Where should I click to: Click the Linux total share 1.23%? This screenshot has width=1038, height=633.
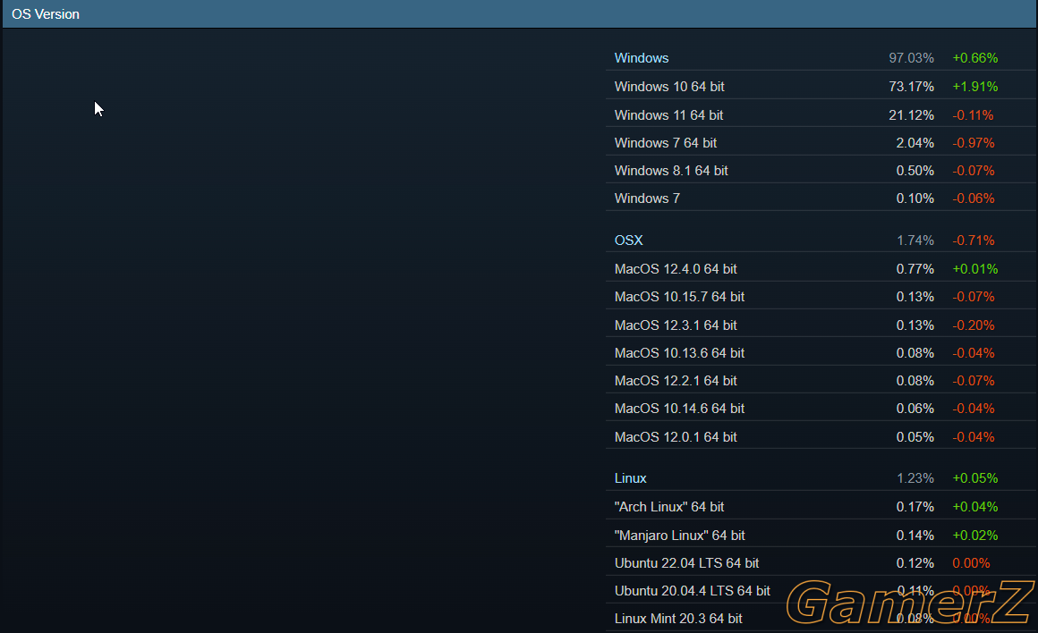(915, 478)
